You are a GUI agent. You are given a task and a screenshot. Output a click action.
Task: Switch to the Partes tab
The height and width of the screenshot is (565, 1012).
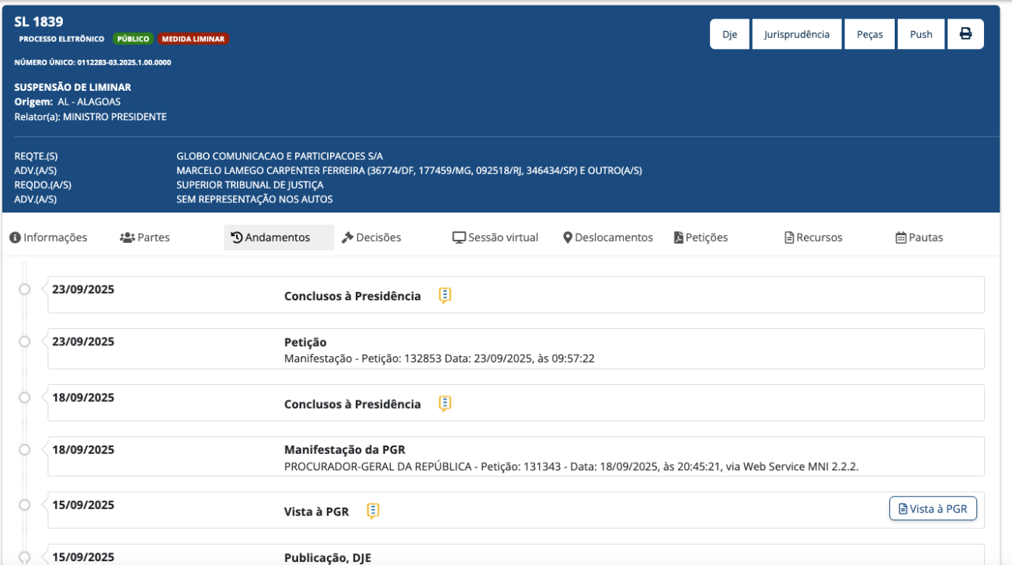pyautogui.click(x=145, y=237)
